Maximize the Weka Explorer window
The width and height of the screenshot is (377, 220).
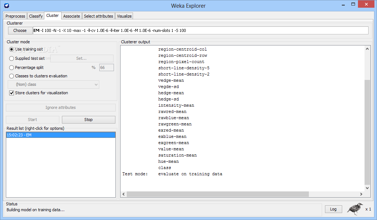[x=353, y=4]
